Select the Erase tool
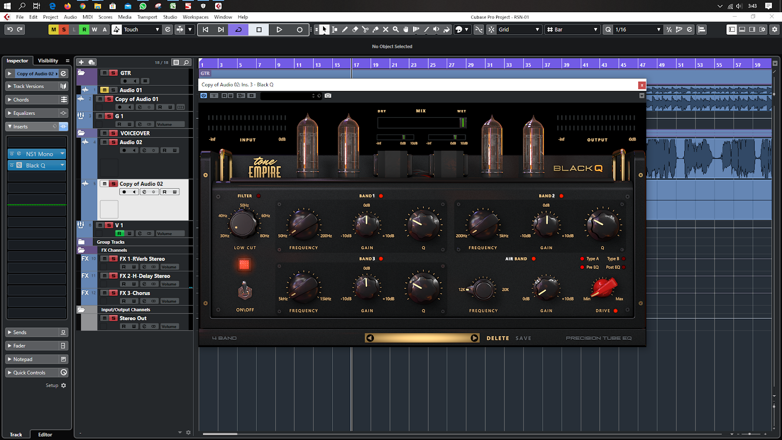782x440 pixels. (355, 29)
